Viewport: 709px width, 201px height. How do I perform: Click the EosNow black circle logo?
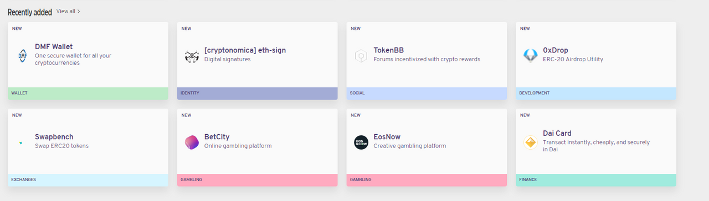pyautogui.click(x=361, y=142)
